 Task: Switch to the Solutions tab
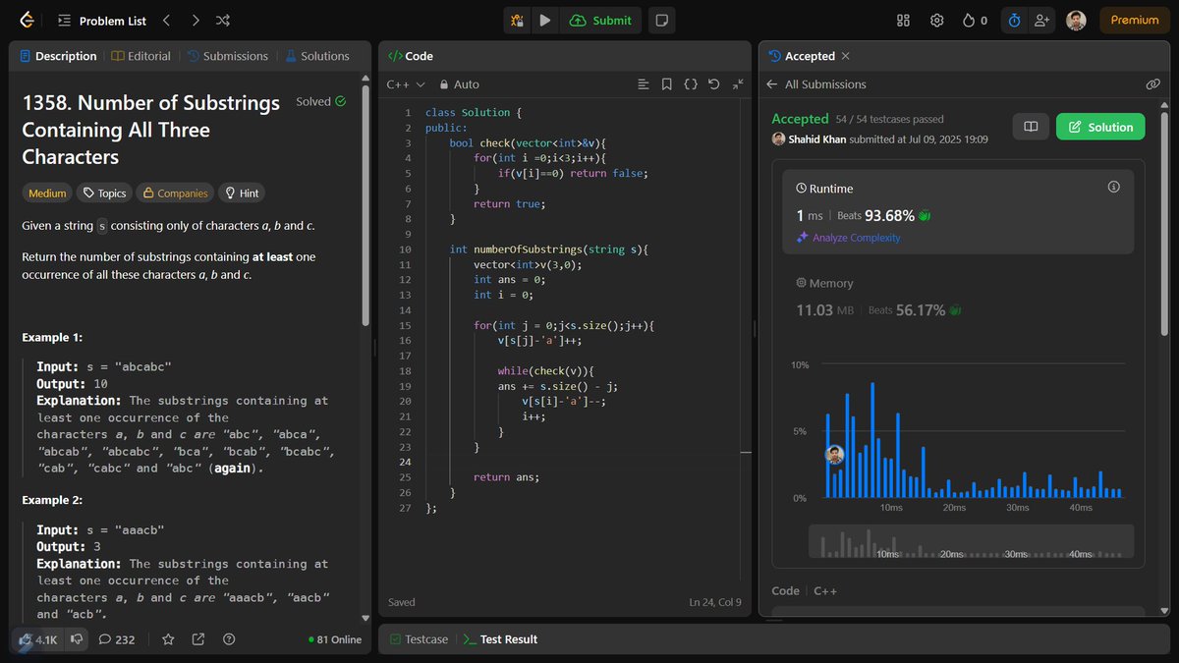click(317, 56)
